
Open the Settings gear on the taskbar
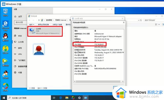79,98
